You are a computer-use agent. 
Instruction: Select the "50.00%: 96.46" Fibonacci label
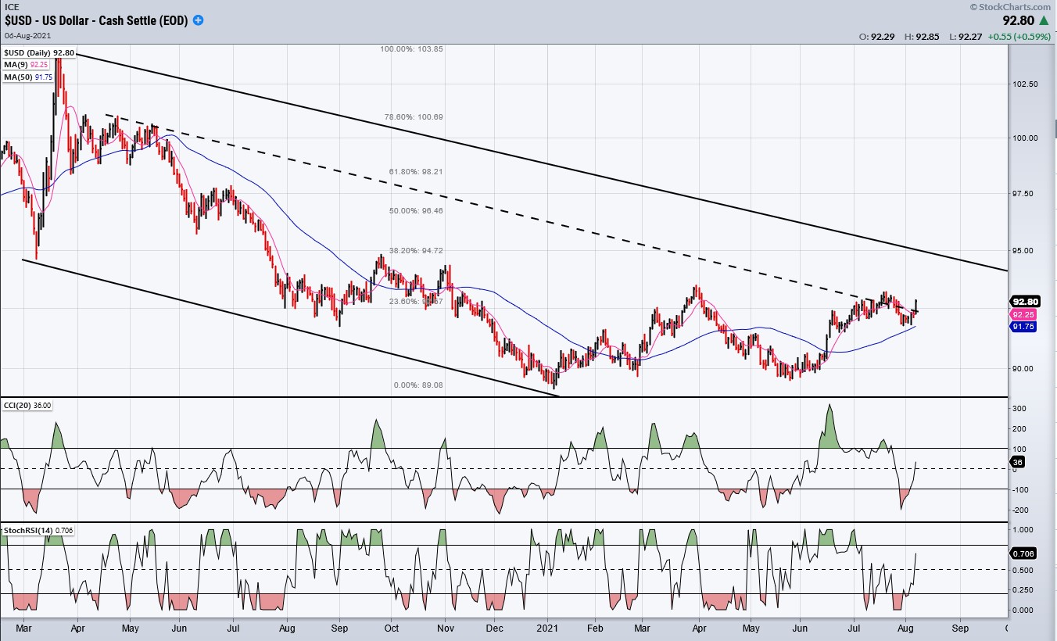(x=416, y=211)
